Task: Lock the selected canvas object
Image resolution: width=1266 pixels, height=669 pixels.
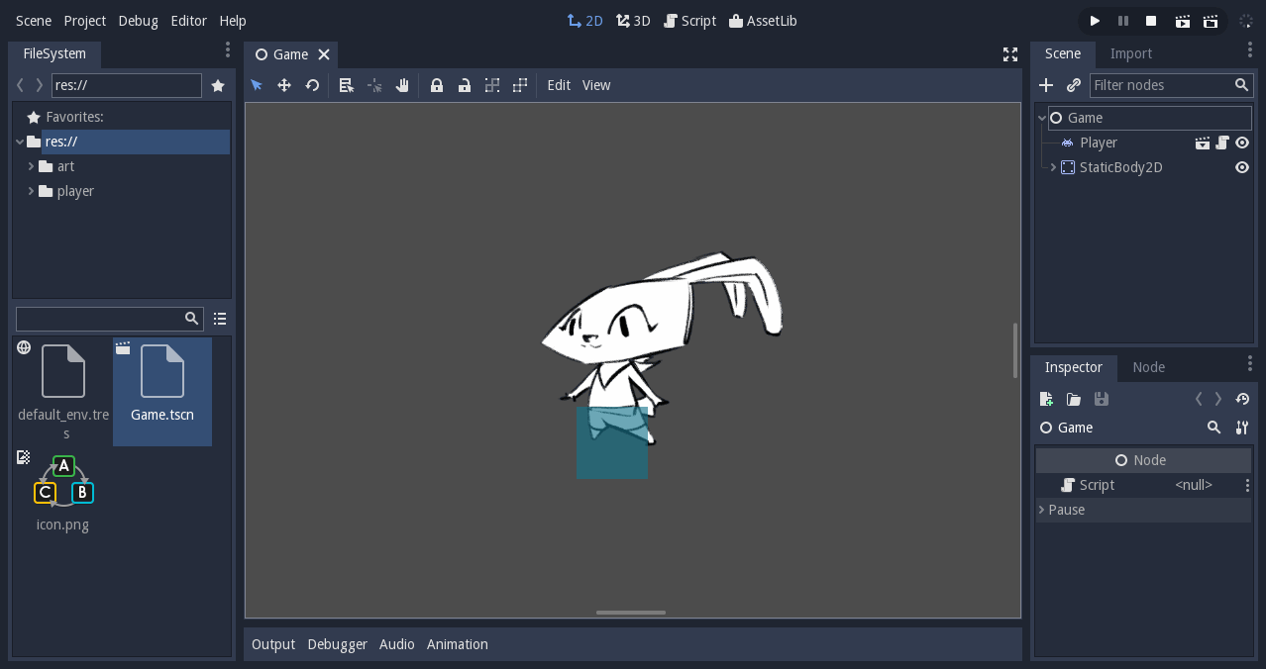Action: point(437,85)
